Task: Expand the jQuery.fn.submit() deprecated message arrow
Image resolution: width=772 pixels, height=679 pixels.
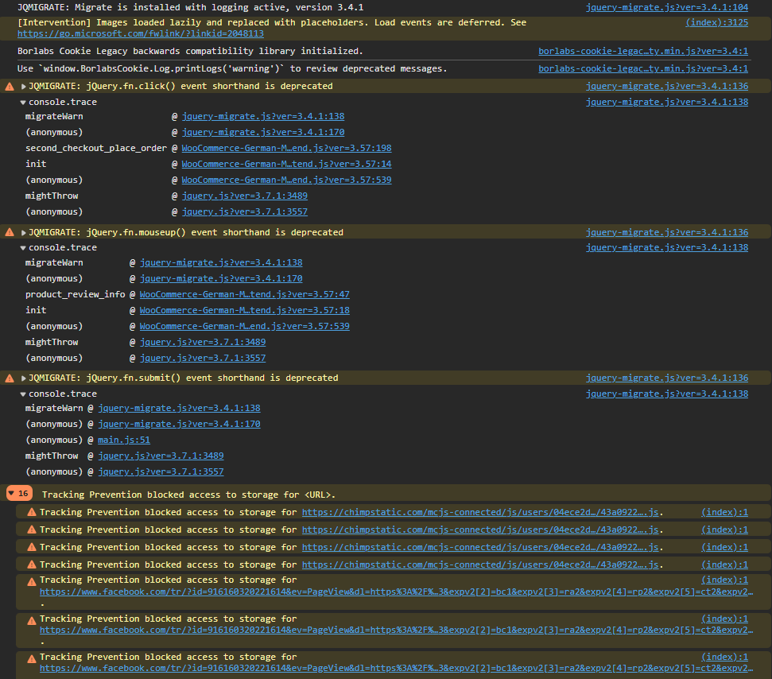Action: (x=24, y=378)
